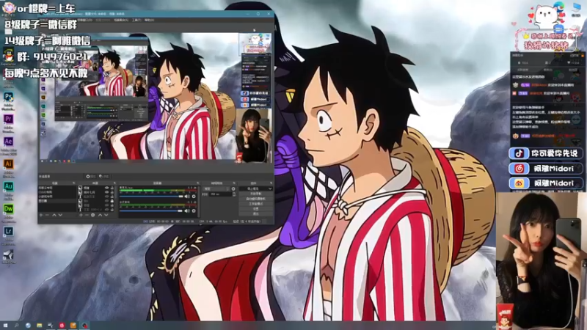
Task: Toggle lock on second source row
Action: pos(112,192)
